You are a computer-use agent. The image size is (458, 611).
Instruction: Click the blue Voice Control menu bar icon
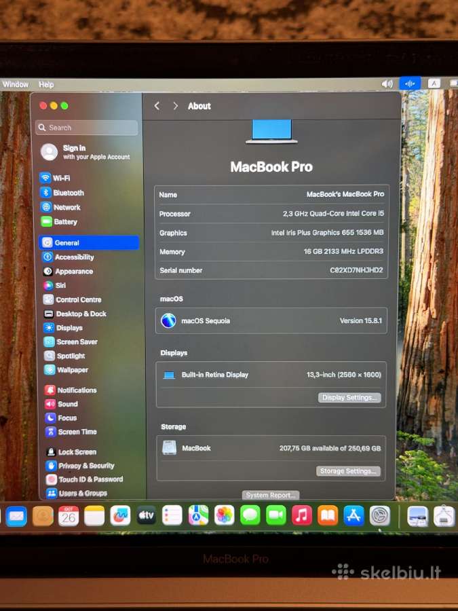pos(410,84)
